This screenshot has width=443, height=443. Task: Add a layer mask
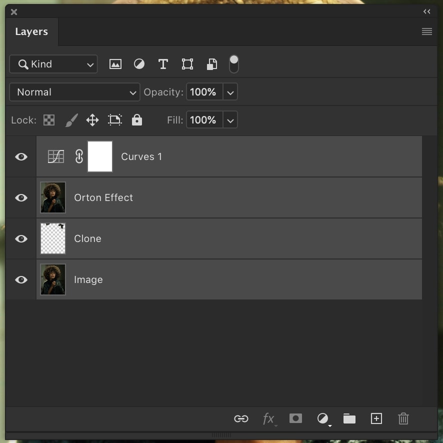pos(295,418)
